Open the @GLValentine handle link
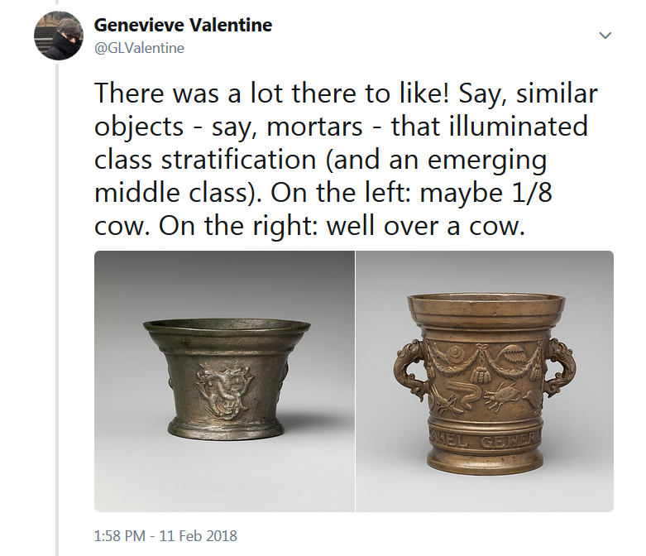Viewport: 646px width, 556px height. pyautogui.click(x=140, y=48)
